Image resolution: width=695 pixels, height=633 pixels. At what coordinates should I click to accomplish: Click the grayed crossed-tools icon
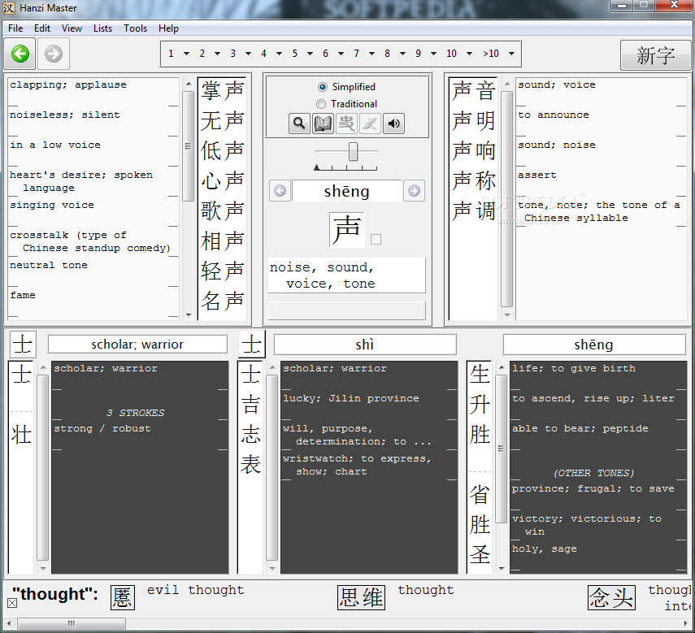point(370,124)
